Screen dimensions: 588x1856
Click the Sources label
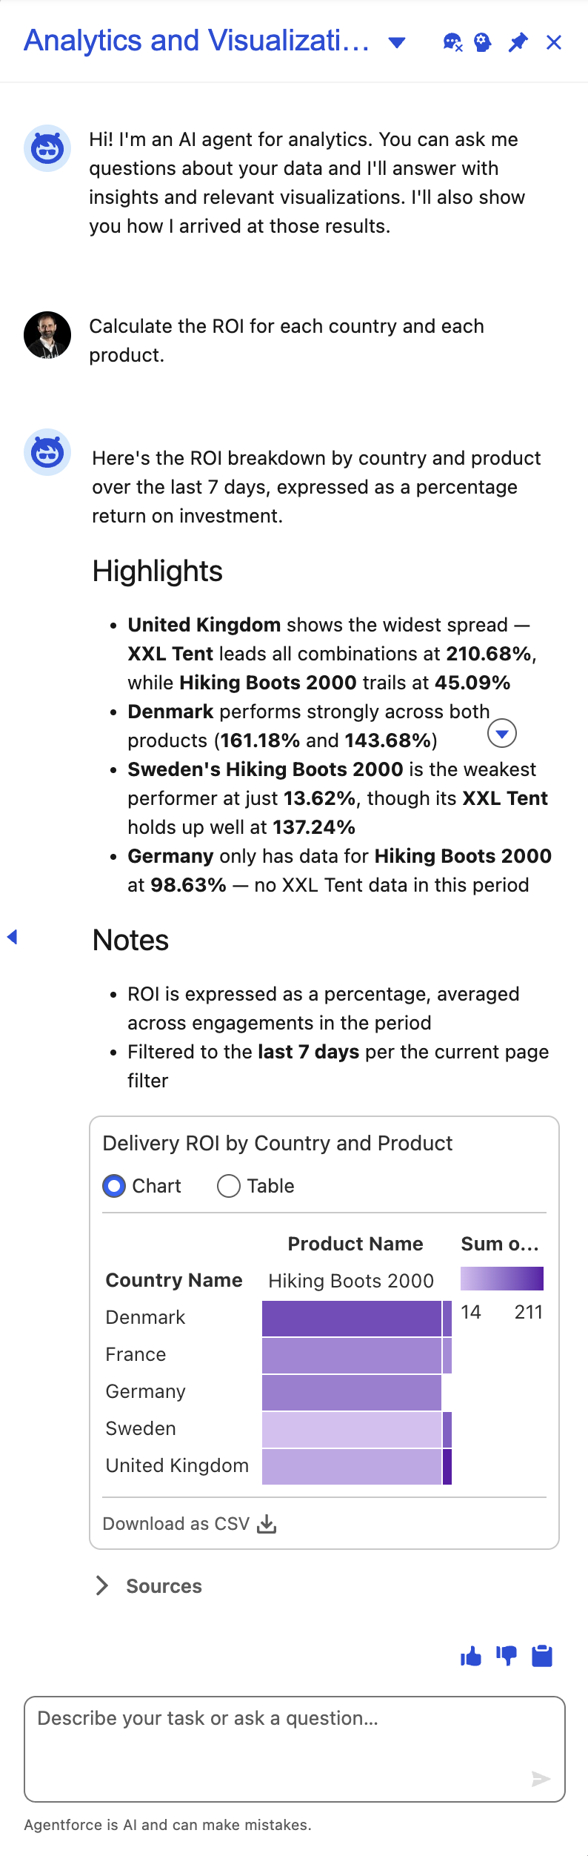(164, 1586)
